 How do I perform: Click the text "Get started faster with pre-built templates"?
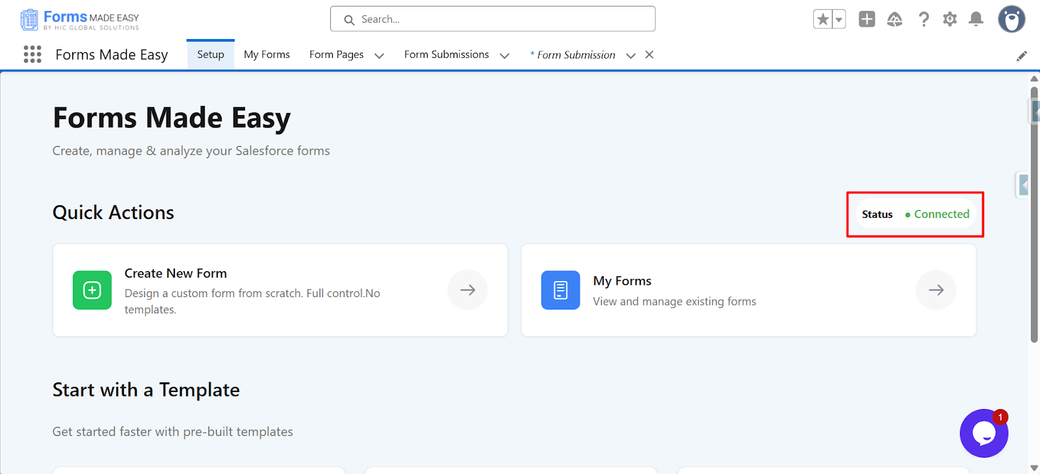click(173, 432)
